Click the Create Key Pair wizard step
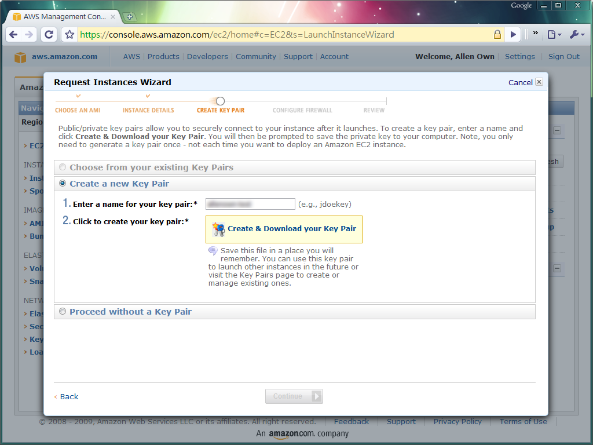This screenshot has height=445, width=593. pyautogui.click(x=221, y=110)
